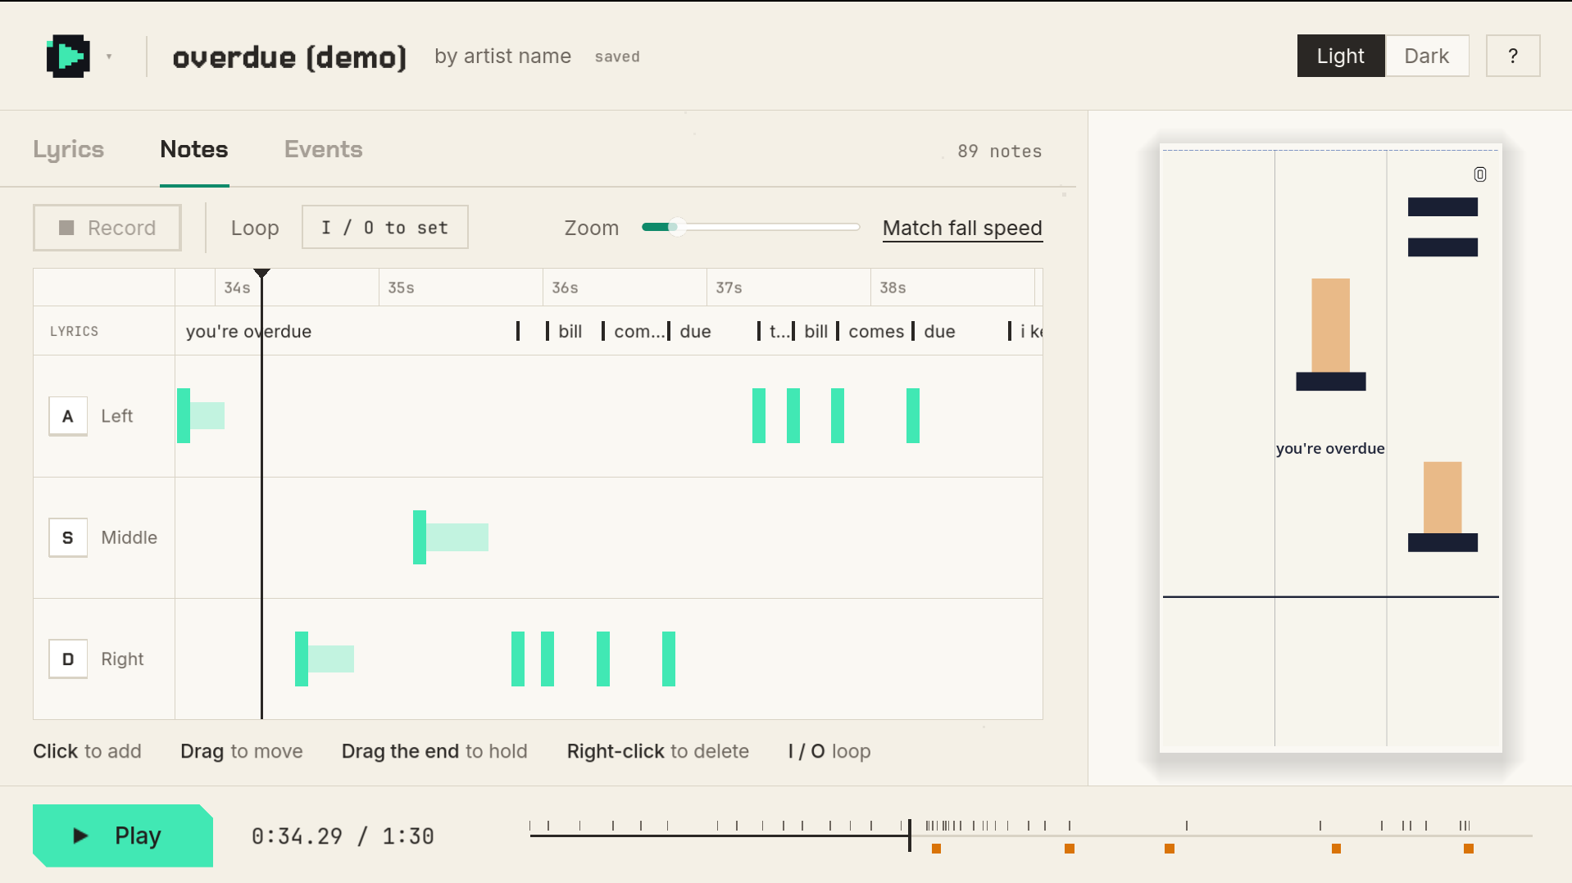Click Match fall speed link
Image resolution: width=1572 pixels, height=883 pixels.
coord(962,228)
